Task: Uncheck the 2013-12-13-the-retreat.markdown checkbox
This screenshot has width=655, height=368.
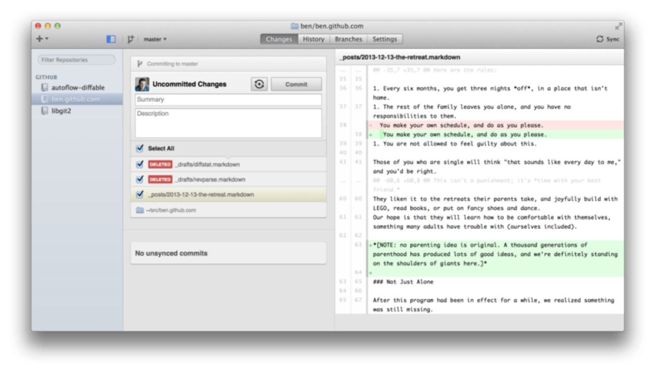Action: click(139, 194)
